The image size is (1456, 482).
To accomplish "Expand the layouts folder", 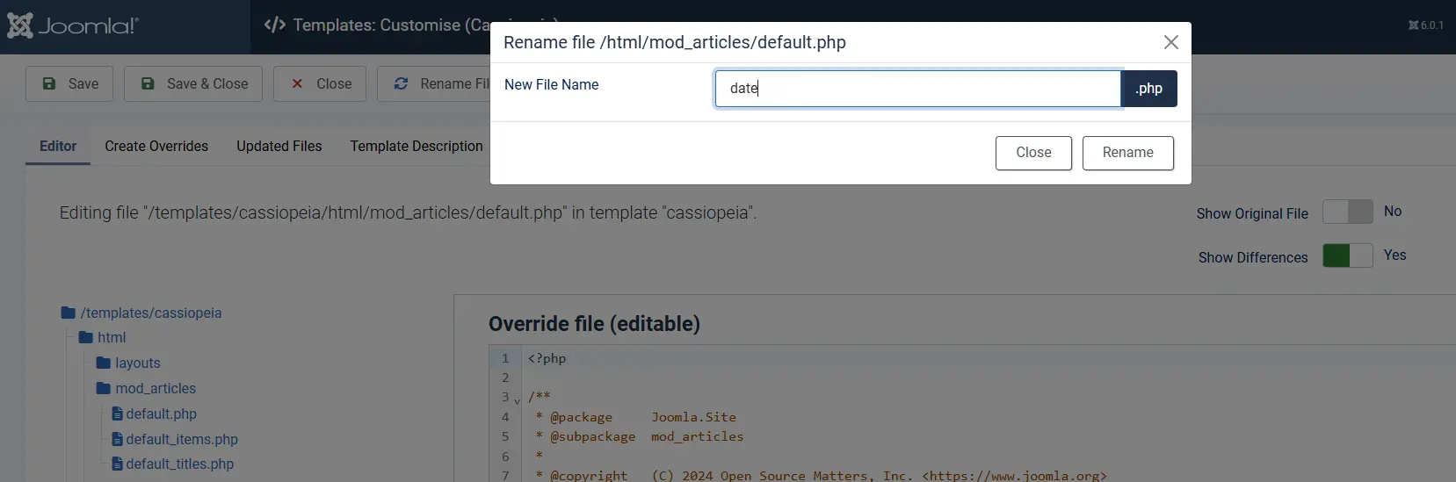I will pos(128,363).
